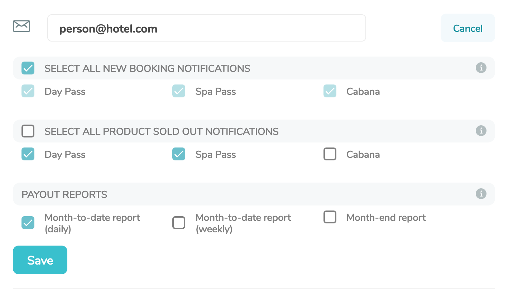Focus the person@hotel.com email field

(x=206, y=28)
